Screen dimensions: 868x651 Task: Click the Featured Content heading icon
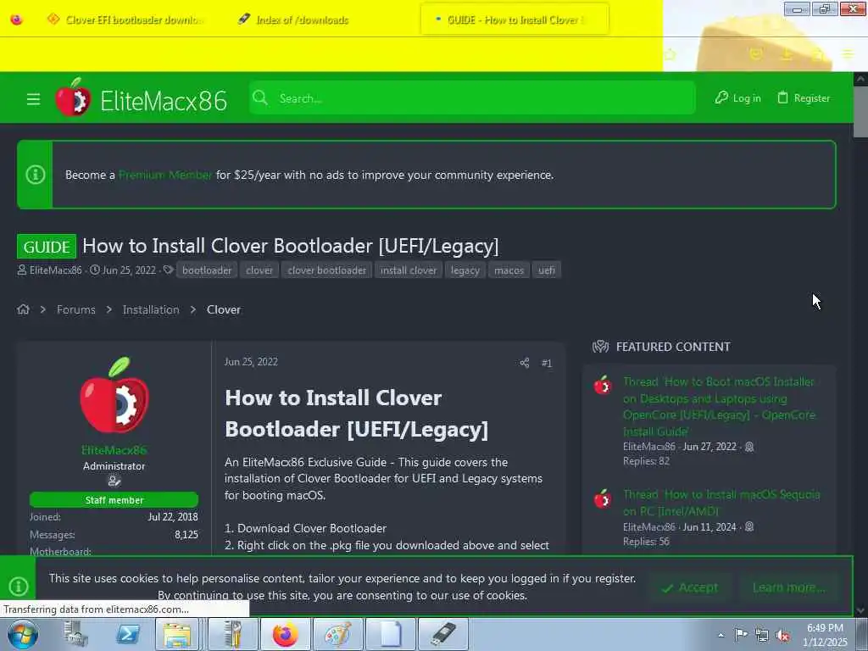tap(601, 347)
